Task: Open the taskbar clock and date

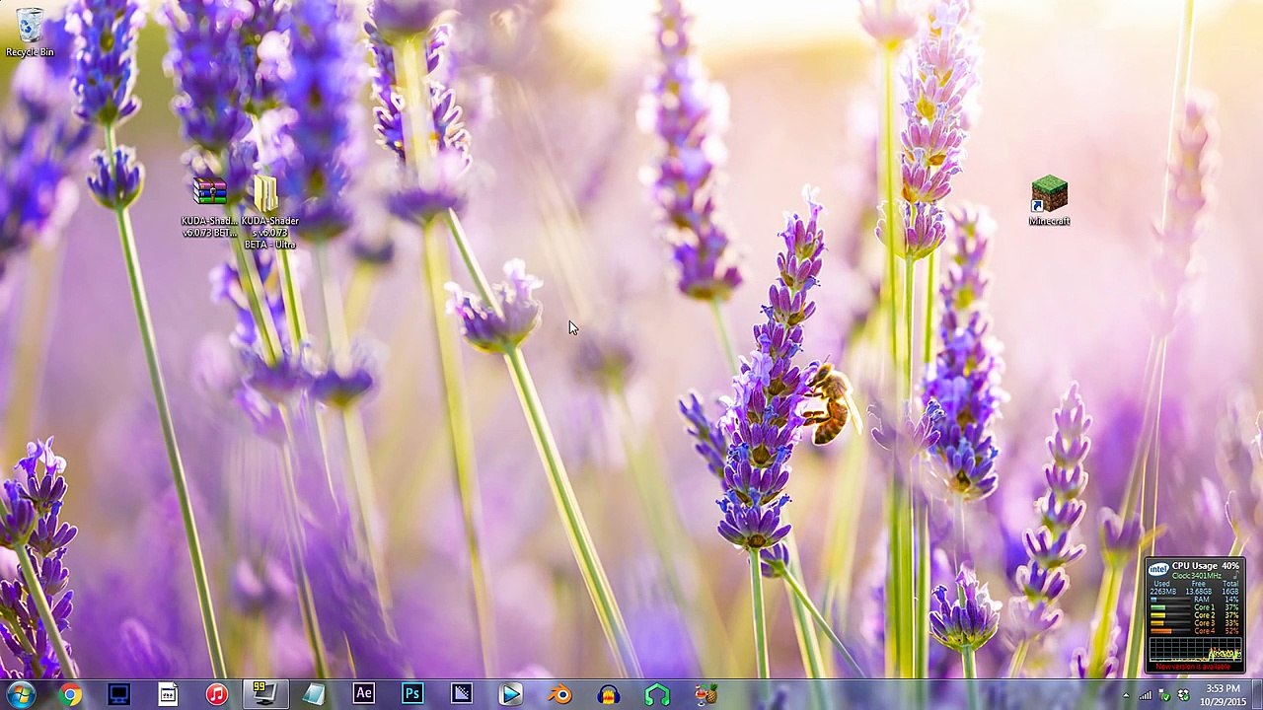Action: pos(1224,694)
